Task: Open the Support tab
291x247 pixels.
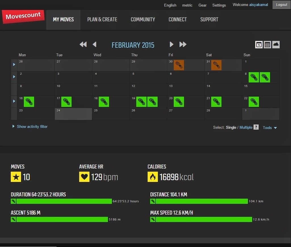Action: click(x=209, y=20)
